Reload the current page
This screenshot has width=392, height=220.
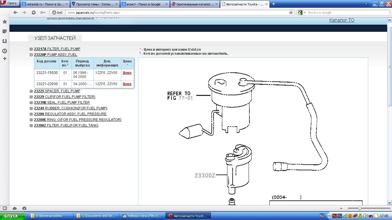tap(34, 13)
